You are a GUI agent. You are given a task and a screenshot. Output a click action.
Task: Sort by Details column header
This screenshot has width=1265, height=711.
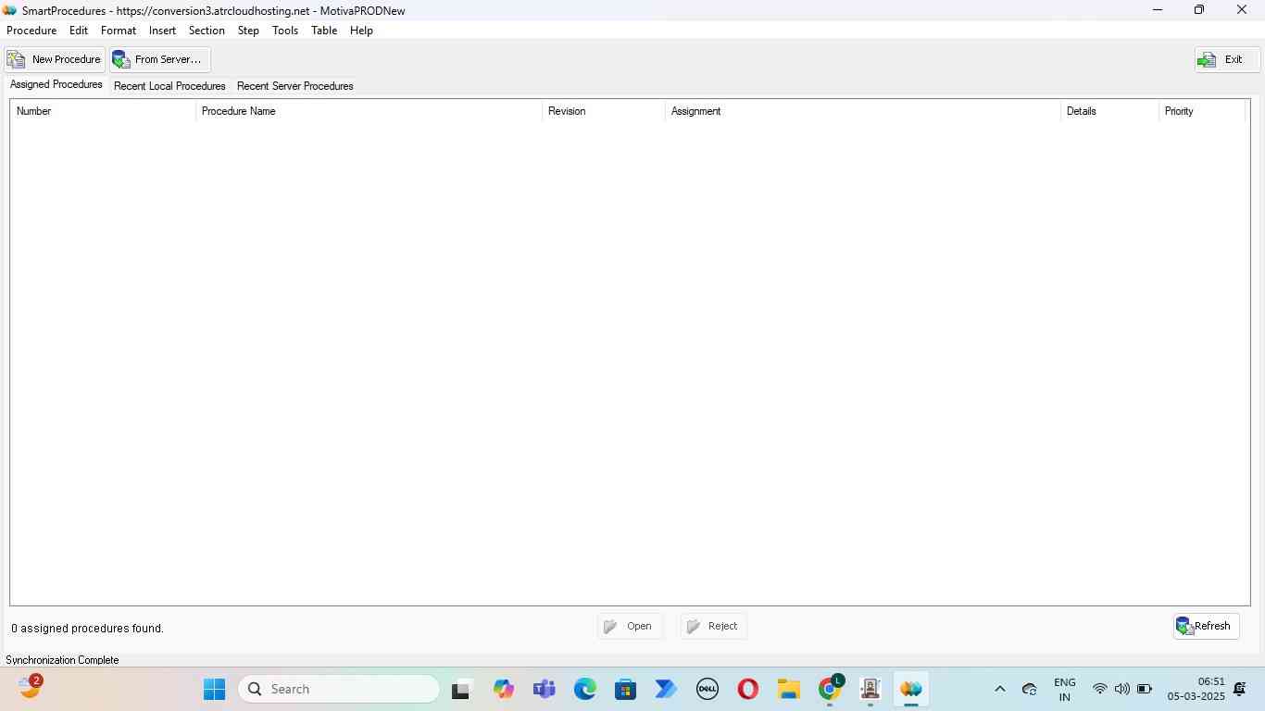pyautogui.click(x=1109, y=111)
